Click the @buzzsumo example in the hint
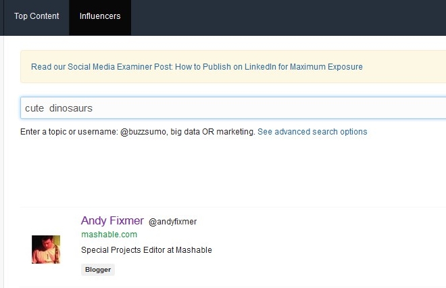This screenshot has height=288, width=446. point(143,132)
